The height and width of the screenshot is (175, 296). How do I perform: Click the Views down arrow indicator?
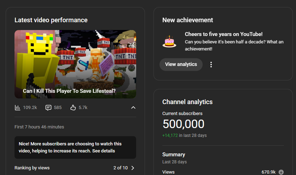pos(281,172)
